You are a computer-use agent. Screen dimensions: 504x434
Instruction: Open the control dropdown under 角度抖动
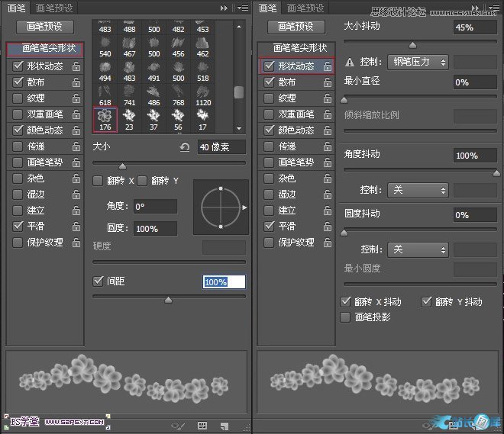pos(417,189)
